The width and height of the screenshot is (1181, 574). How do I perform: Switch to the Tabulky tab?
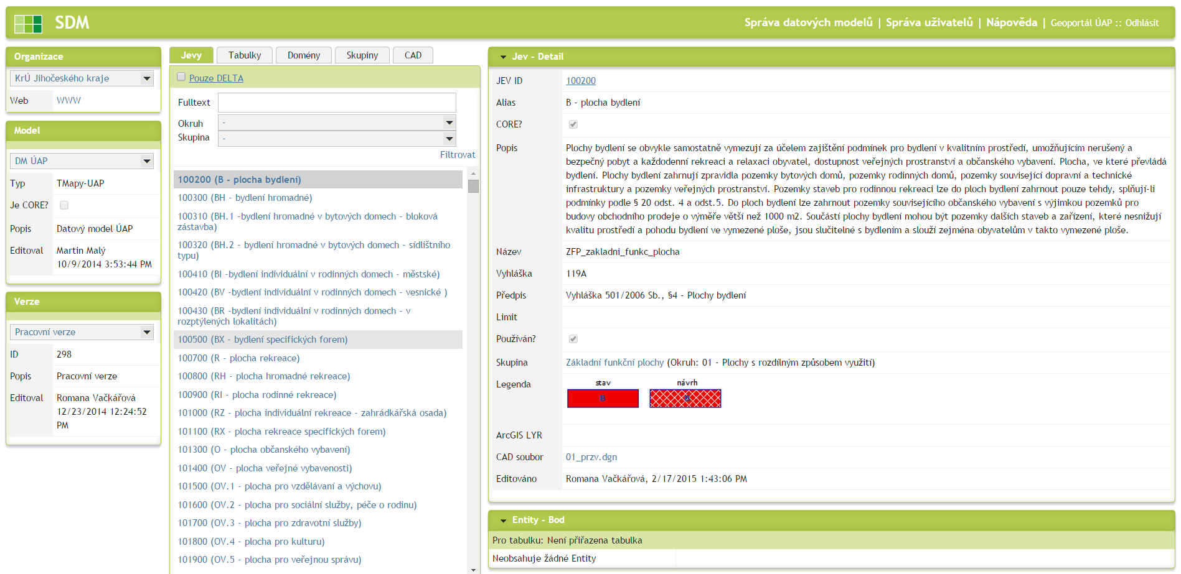pyautogui.click(x=245, y=55)
